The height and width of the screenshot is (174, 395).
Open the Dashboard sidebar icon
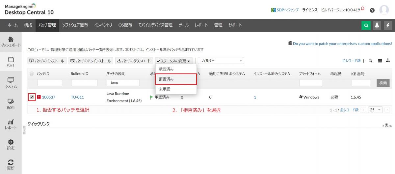point(11,42)
